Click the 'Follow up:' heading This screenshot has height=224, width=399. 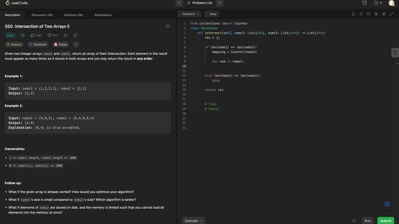[13, 183]
